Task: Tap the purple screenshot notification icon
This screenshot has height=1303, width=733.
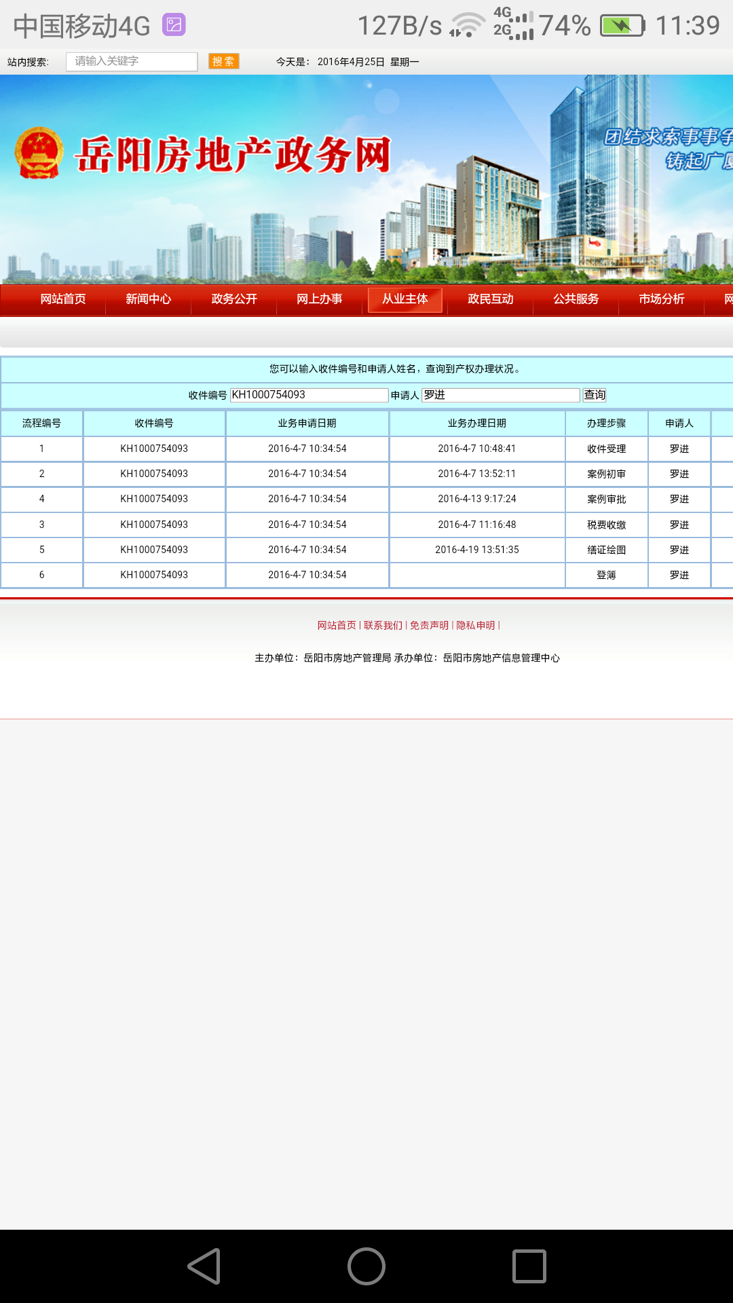Action: click(x=174, y=25)
